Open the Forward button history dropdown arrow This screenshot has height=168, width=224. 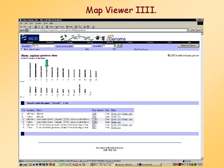(33, 27)
